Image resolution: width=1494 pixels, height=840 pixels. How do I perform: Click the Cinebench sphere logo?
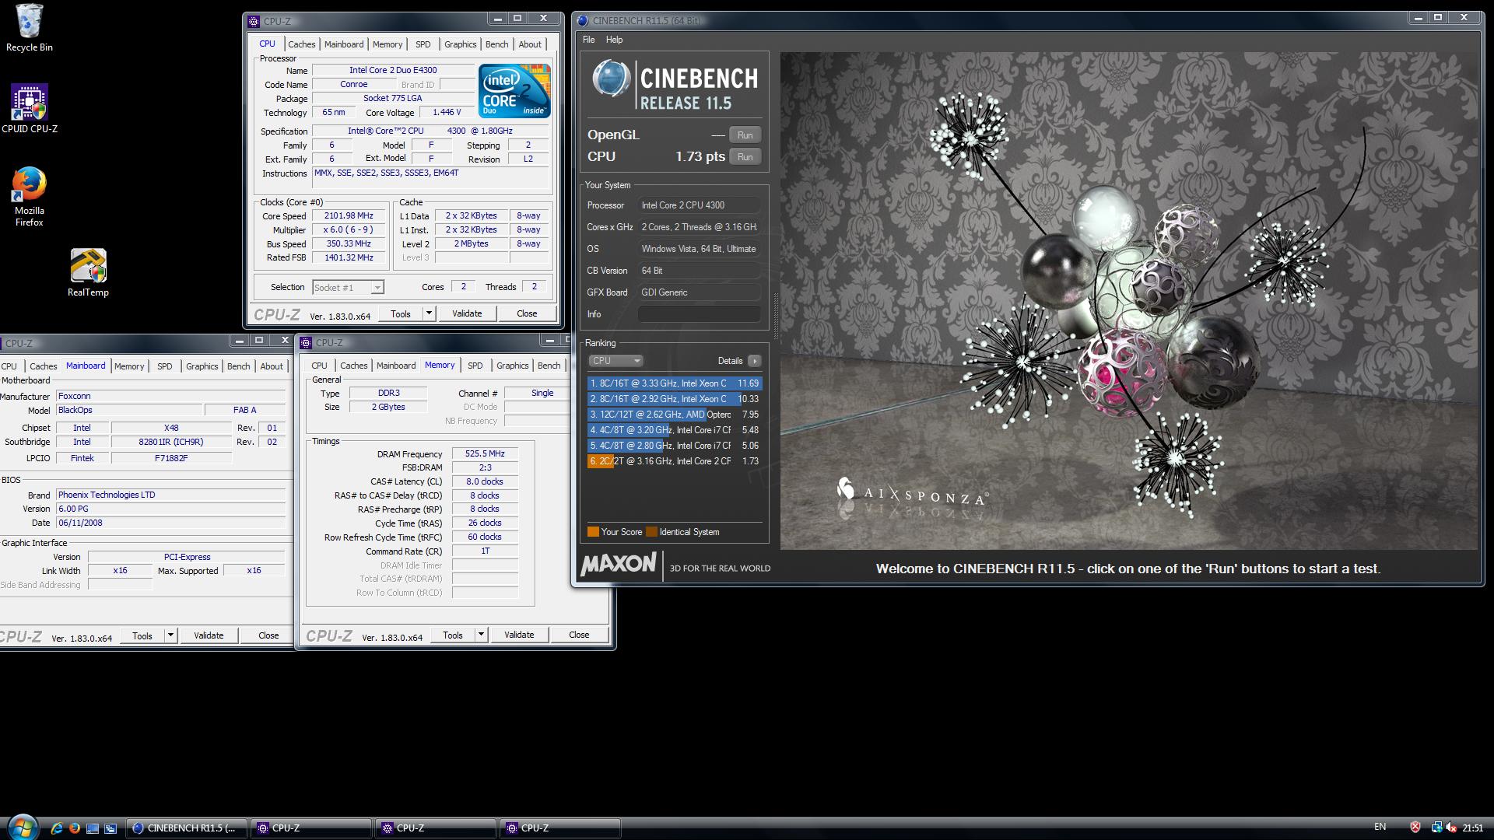click(x=611, y=79)
